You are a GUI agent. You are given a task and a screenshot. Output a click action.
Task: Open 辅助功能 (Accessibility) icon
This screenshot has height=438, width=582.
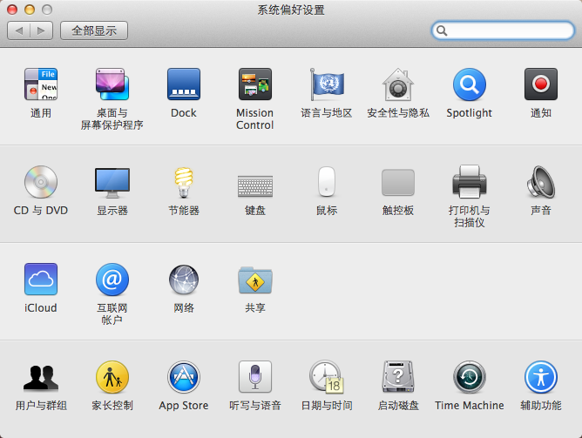541,377
